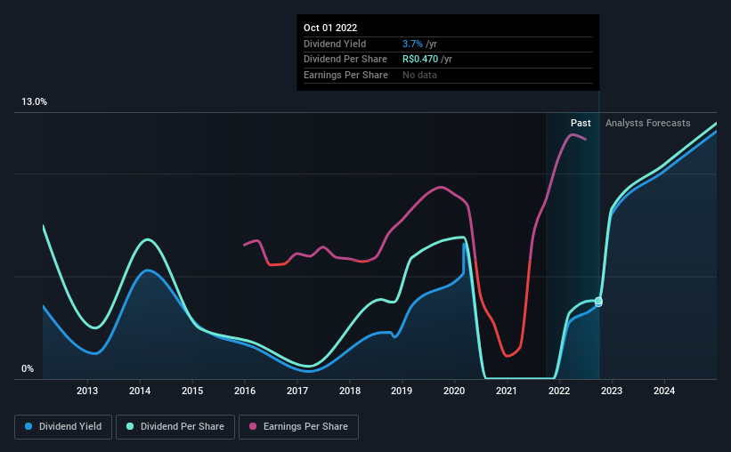Click the tooltip Dividend Yield row label
Viewport: 731px width, 452px height.
point(335,44)
